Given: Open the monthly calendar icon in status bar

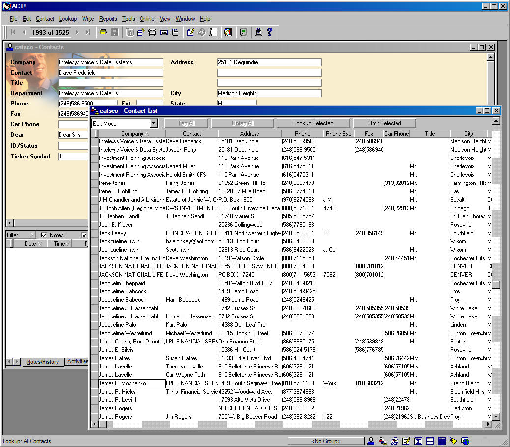Looking at the screenshot, I should pyautogui.click(x=442, y=441).
